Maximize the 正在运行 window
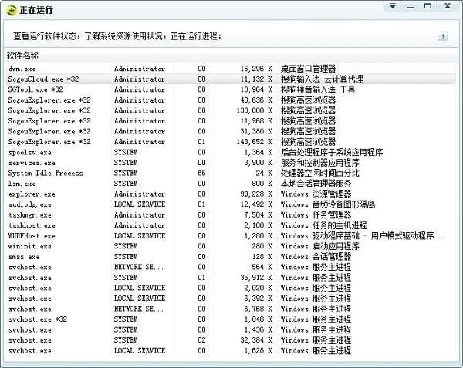This screenshot has height=368, width=463. (x=428, y=6)
